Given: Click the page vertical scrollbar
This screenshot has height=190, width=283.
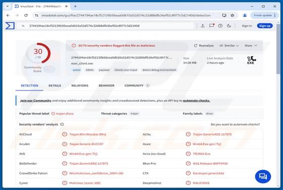Looking at the screenshot, I should tap(278, 49).
